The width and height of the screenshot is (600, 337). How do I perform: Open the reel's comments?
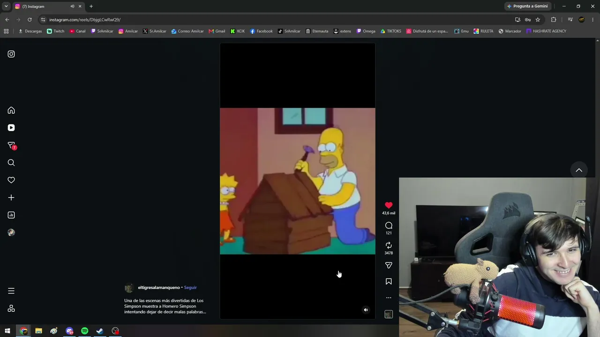(389, 226)
